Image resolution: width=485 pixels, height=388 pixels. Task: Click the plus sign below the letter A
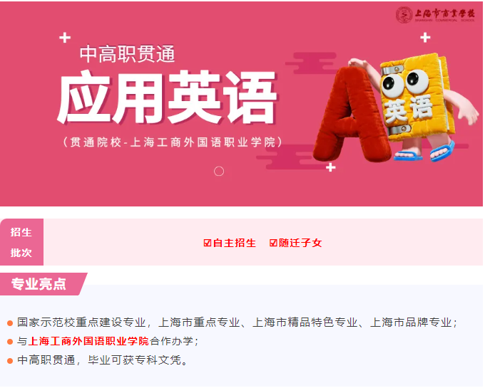(331, 167)
